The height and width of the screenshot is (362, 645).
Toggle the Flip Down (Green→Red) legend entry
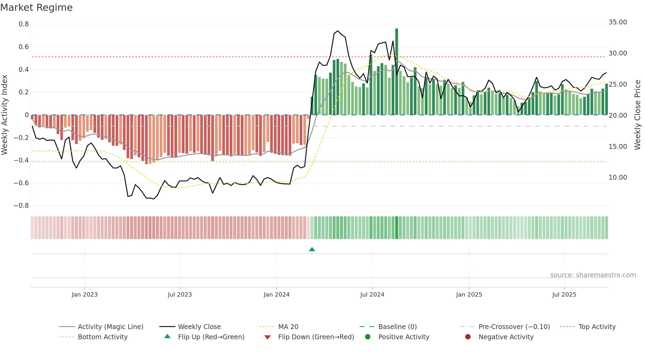click(309, 337)
